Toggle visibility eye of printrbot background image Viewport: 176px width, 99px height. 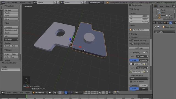point(144,53)
